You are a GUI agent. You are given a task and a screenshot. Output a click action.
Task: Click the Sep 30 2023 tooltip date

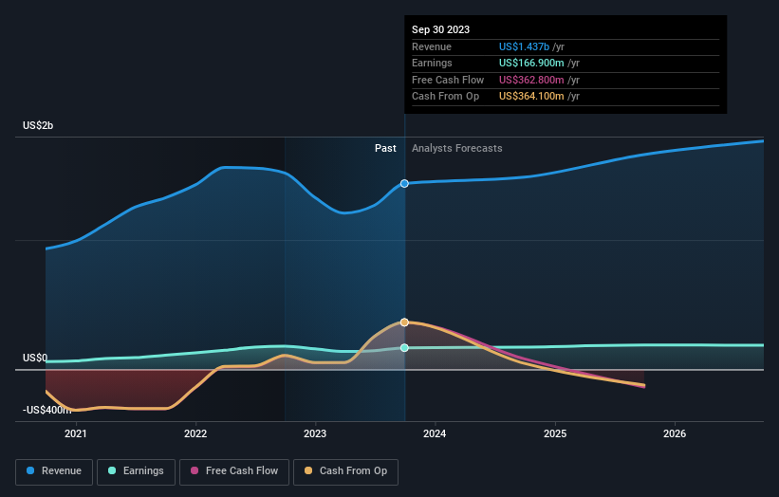pyautogui.click(x=440, y=29)
